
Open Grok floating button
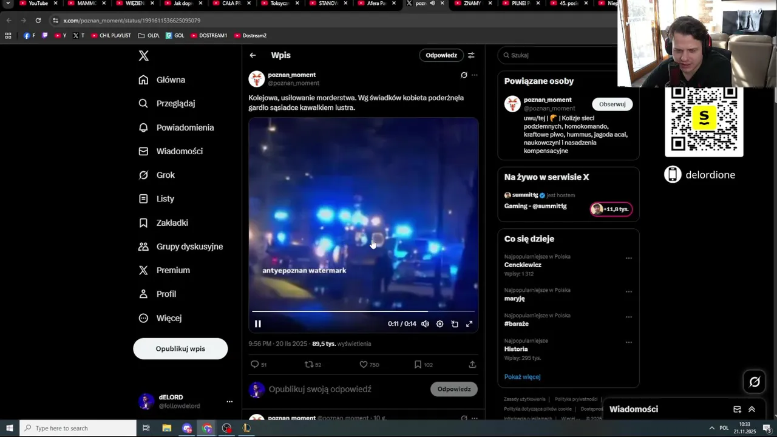tap(755, 382)
